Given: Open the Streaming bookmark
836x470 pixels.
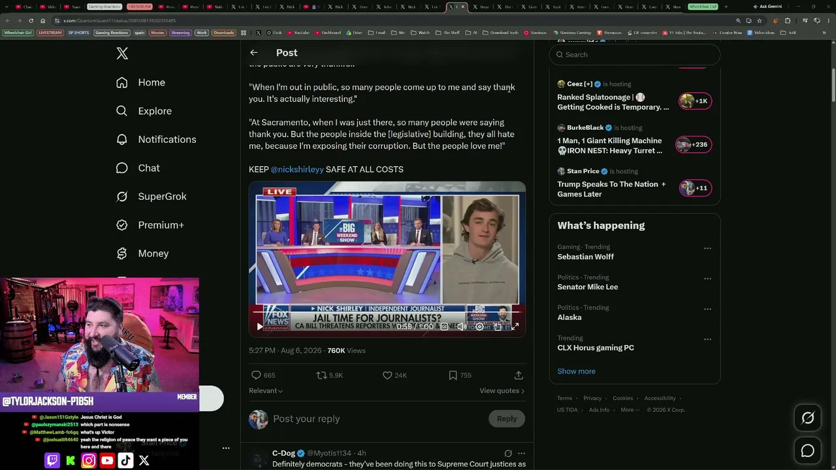Looking at the screenshot, I should (x=180, y=33).
